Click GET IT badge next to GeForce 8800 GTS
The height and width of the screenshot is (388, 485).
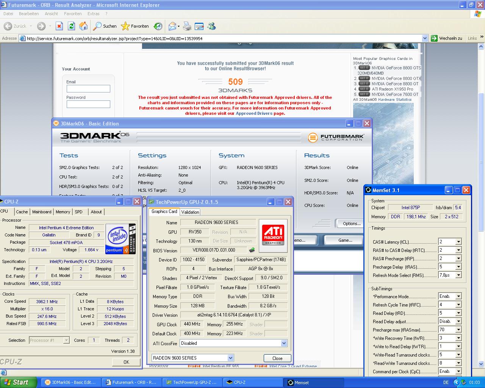pos(364,68)
